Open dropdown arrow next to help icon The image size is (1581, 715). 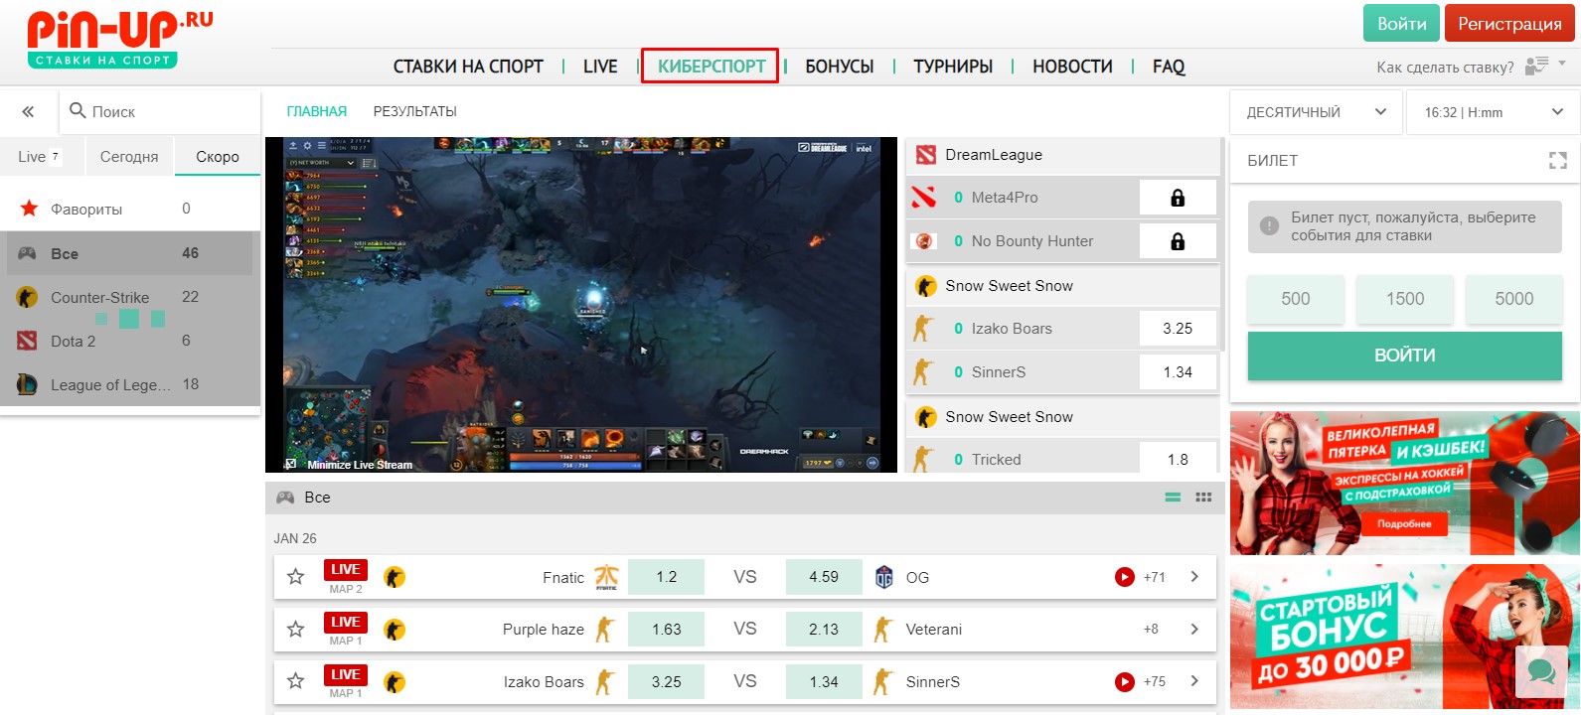(1562, 63)
